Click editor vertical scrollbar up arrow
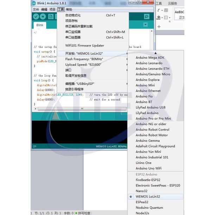This screenshot has width=215, height=215. point(152,31)
